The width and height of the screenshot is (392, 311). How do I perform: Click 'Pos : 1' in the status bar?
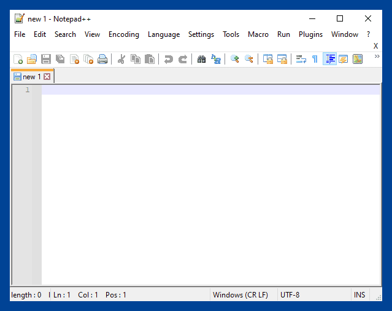[116, 295]
